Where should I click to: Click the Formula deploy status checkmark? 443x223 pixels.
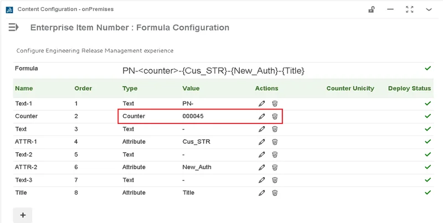[427, 69]
